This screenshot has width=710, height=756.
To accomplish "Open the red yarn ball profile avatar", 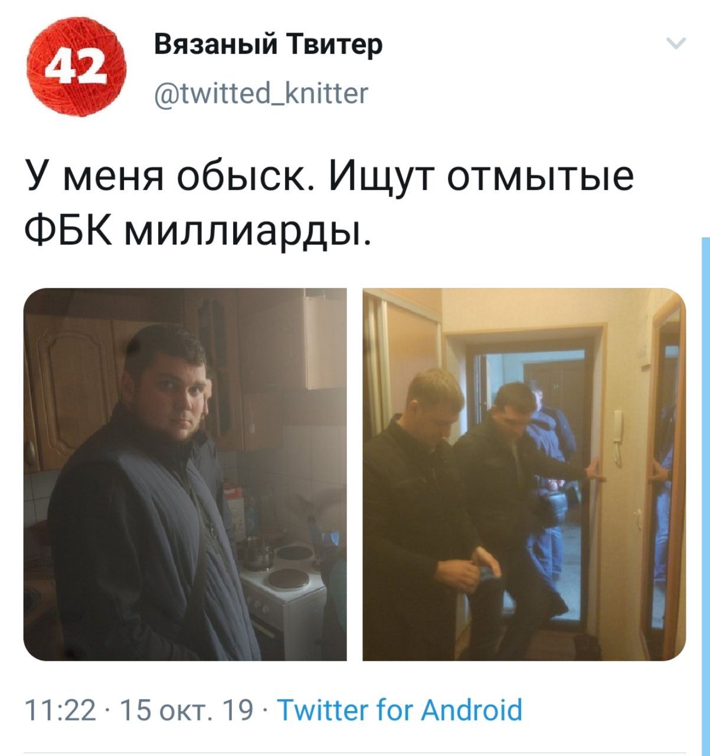I will [x=79, y=69].
